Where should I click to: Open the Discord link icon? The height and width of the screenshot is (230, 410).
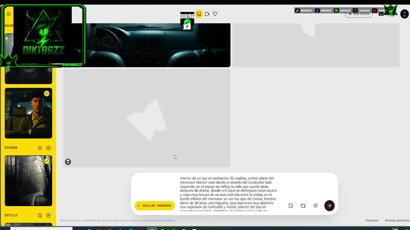click(x=381, y=14)
